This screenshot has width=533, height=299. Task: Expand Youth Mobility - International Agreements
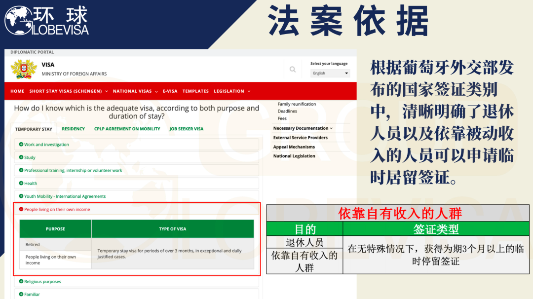click(x=136, y=196)
